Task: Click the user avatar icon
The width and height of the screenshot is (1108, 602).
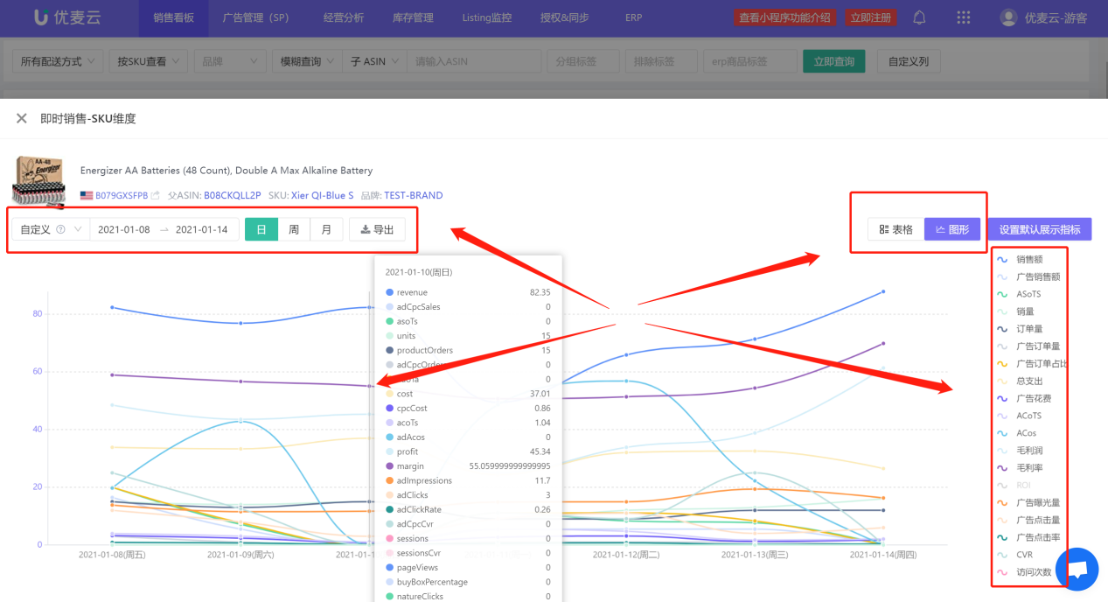Action: point(1008,17)
